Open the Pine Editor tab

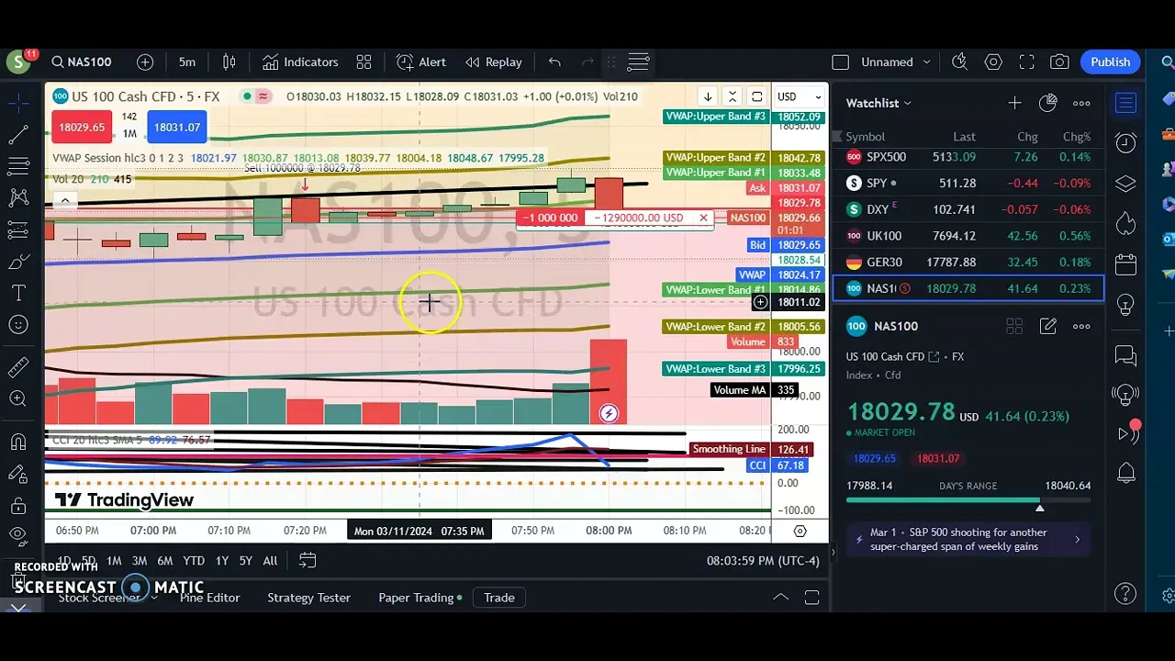[x=210, y=598]
